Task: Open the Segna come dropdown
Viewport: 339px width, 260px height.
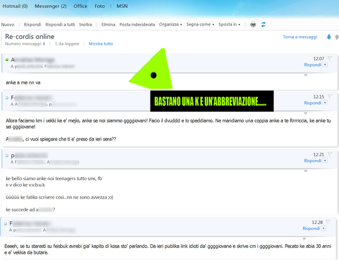Action: pos(200,25)
